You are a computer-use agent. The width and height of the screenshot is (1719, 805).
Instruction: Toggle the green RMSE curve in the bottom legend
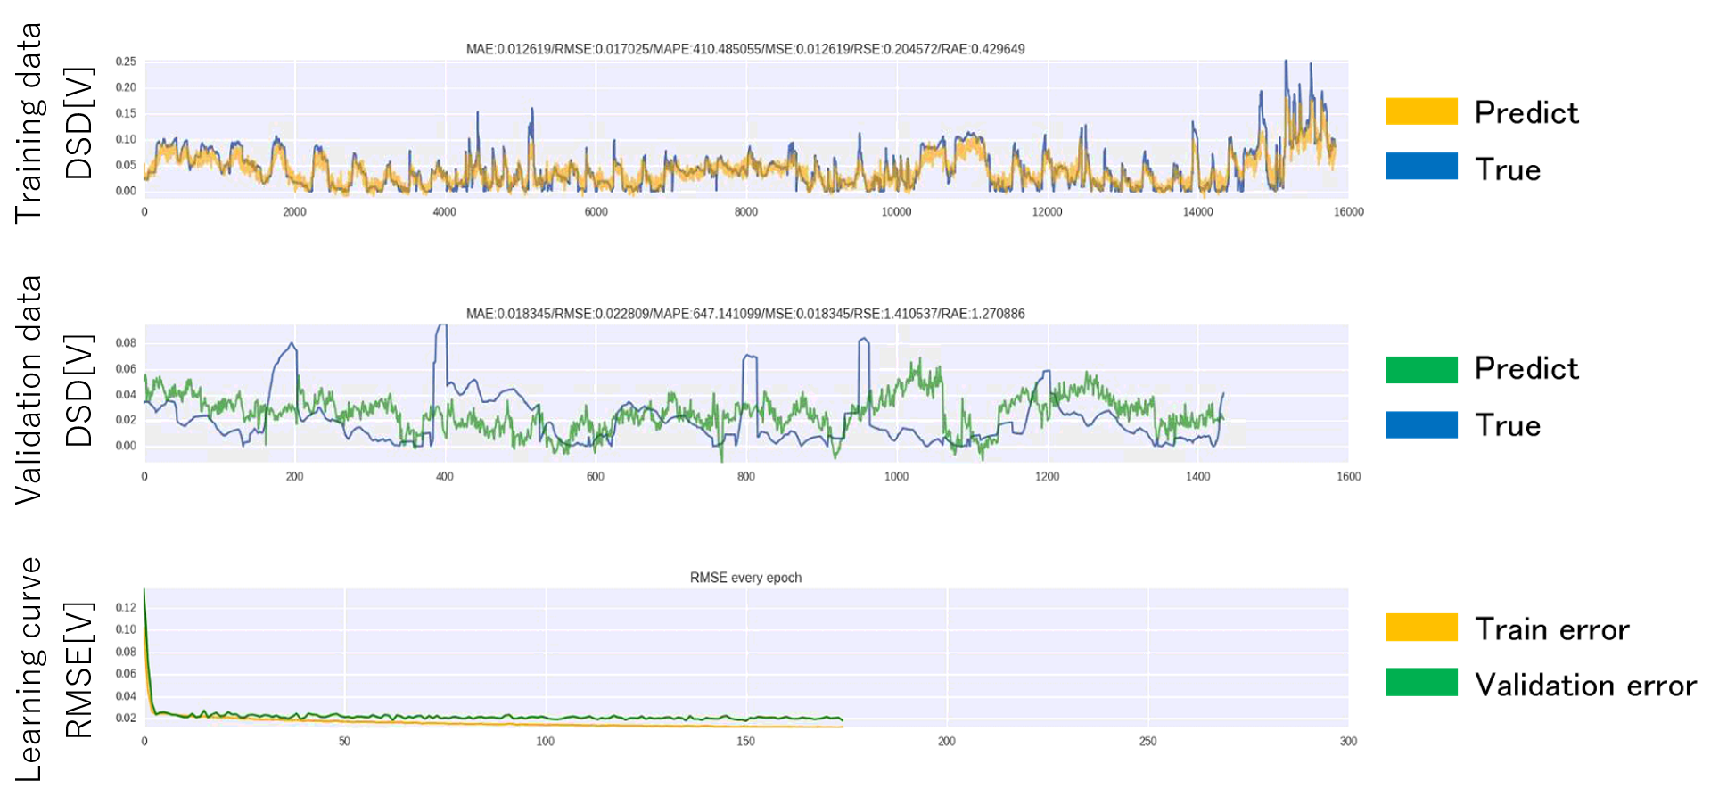tap(1421, 682)
